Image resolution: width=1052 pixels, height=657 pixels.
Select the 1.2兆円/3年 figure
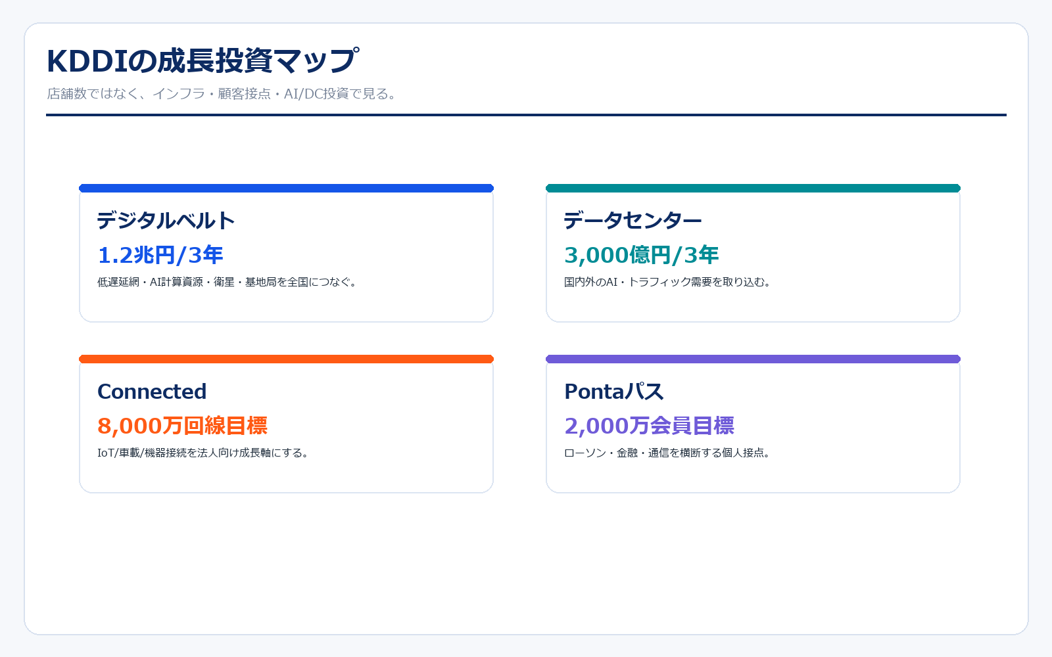[160, 255]
